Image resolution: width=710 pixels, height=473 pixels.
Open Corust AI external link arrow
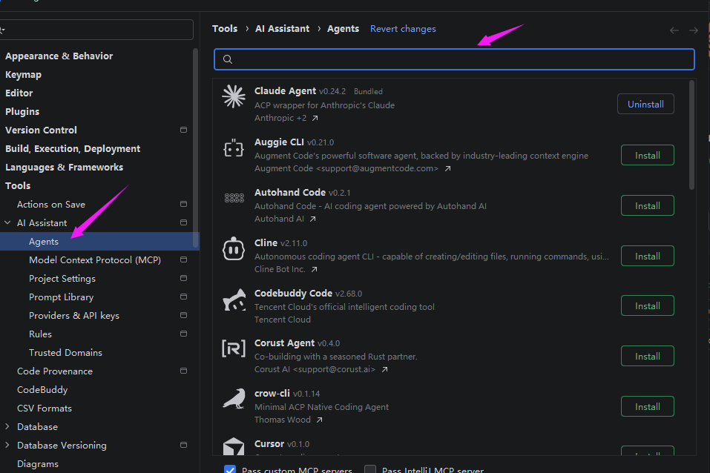click(384, 369)
